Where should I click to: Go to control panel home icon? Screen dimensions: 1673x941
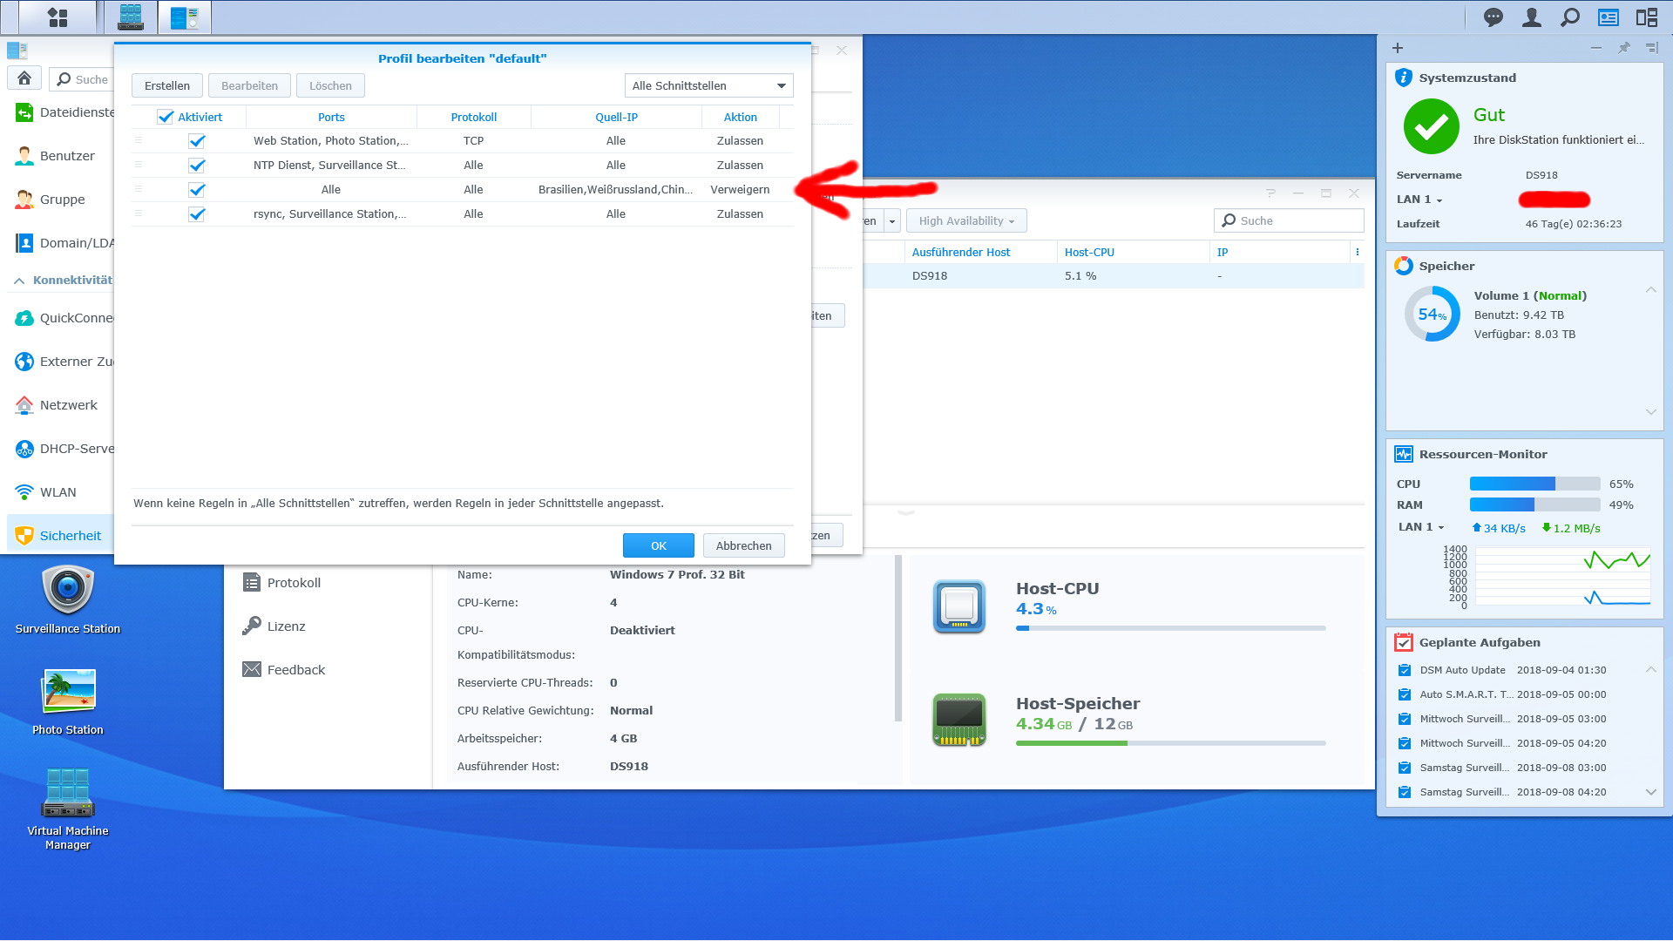(24, 78)
